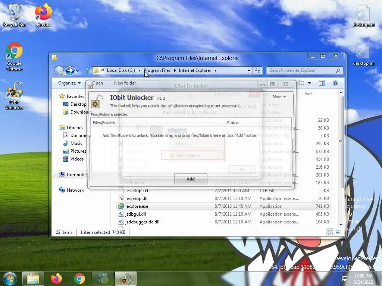Image resolution: width=382 pixels, height=286 pixels.
Task: Expand the More menu in IObit Unlocker
Action: tap(279, 97)
